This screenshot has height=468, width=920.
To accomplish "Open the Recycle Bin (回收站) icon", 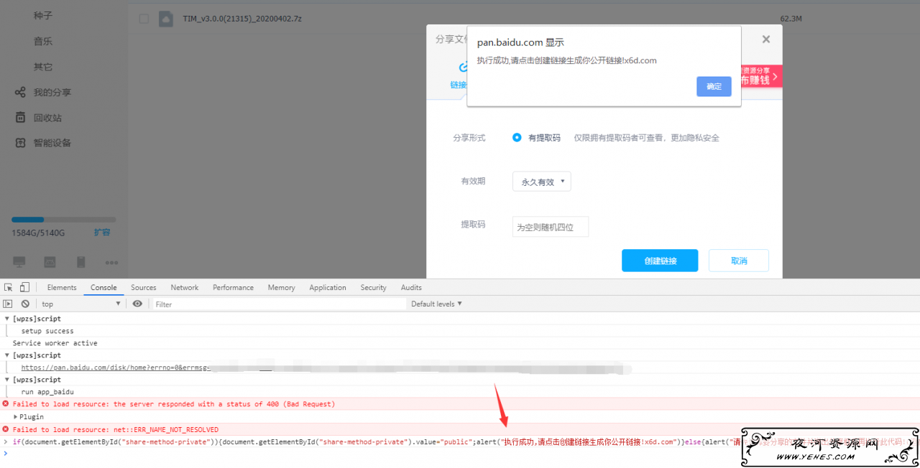I will pos(21,118).
